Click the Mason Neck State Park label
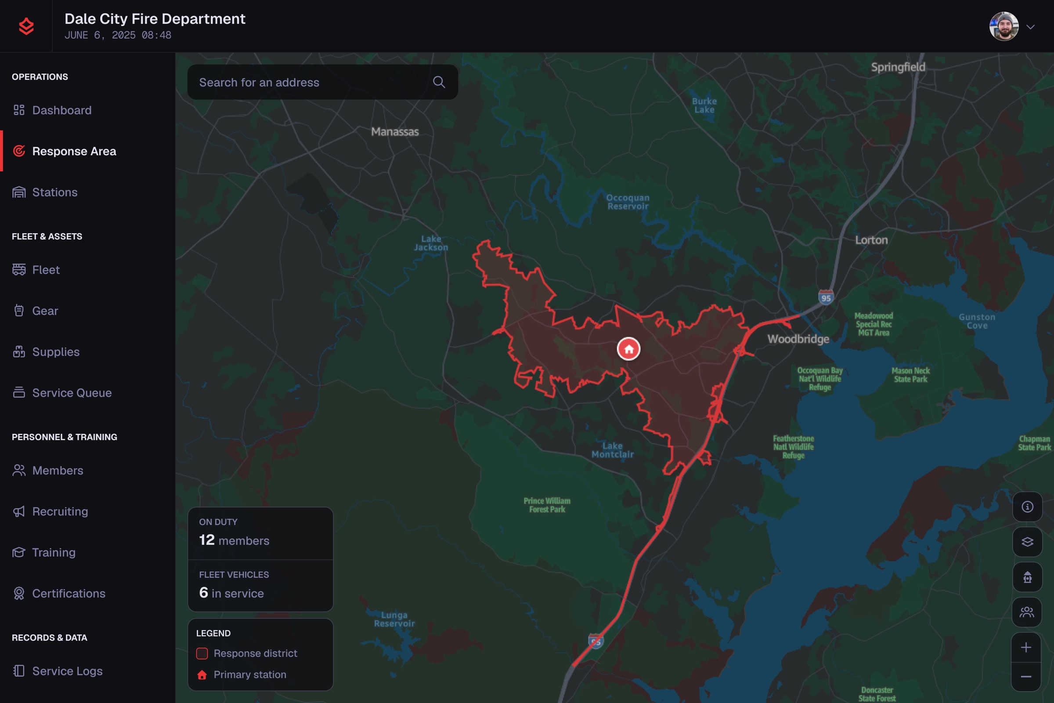This screenshot has width=1054, height=703. point(910,375)
